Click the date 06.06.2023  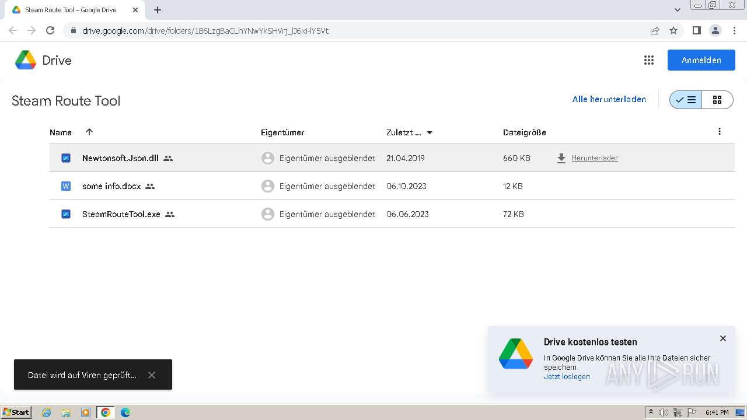(x=407, y=214)
